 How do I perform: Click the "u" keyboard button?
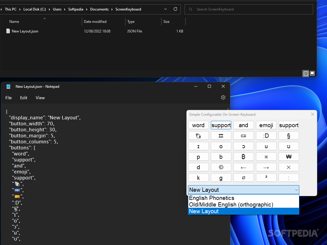click(x=266, y=146)
